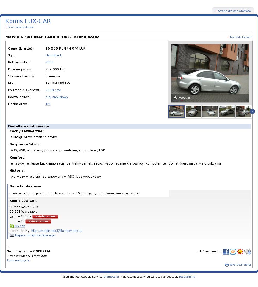Open the otomoto.pl footer link

(111, 277)
